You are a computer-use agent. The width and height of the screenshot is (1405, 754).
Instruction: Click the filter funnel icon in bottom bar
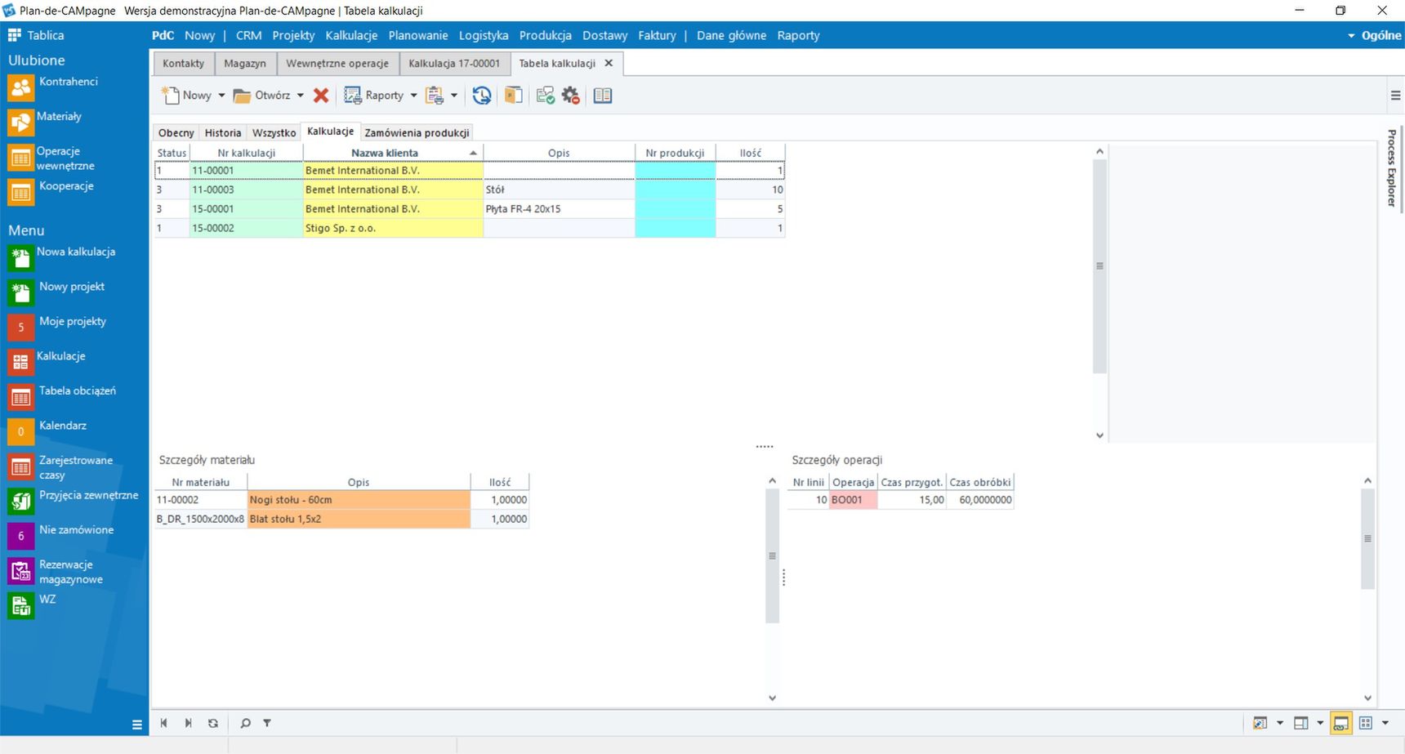click(x=267, y=723)
